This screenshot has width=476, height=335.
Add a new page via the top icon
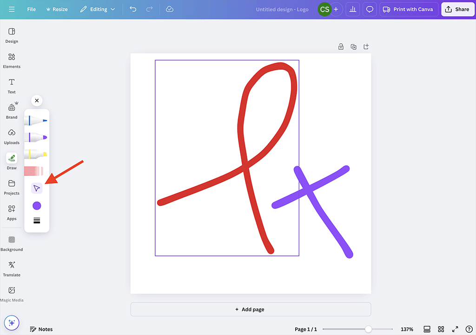(x=366, y=47)
